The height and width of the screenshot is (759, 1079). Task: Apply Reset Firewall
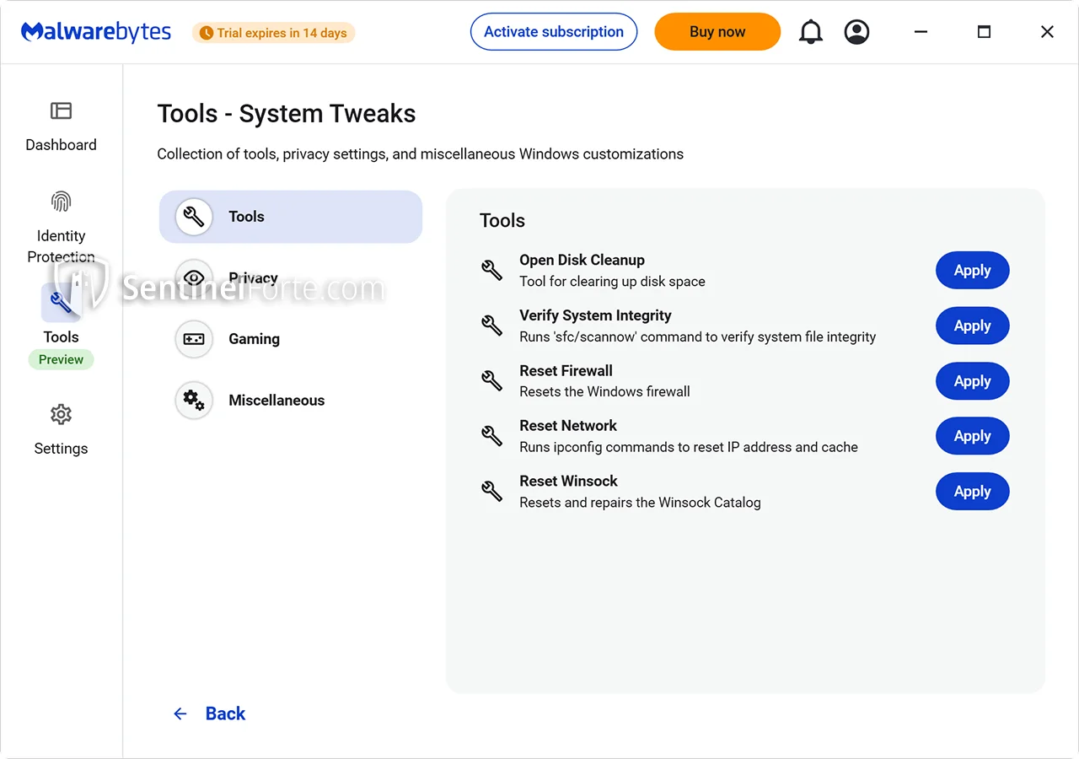click(972, 381)
